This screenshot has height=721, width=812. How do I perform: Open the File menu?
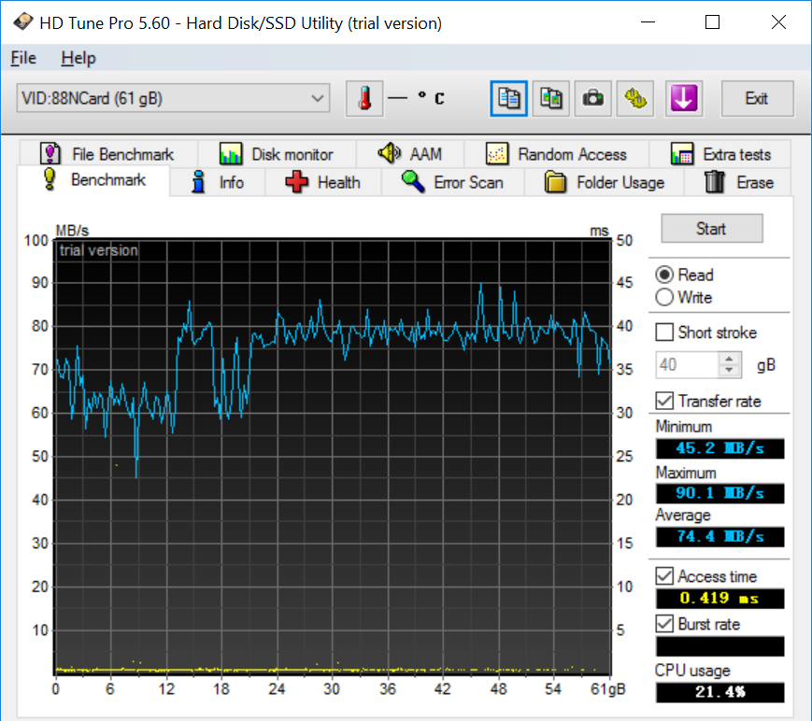(x=23, y=58)
